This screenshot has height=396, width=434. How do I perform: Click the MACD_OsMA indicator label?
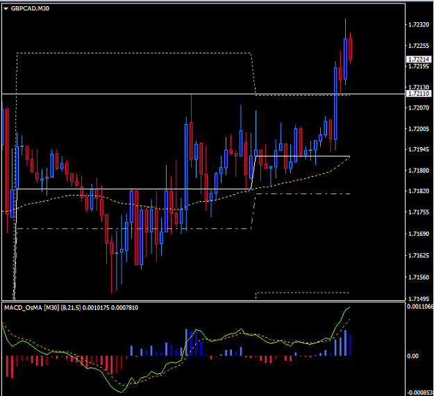click(71, 307)
